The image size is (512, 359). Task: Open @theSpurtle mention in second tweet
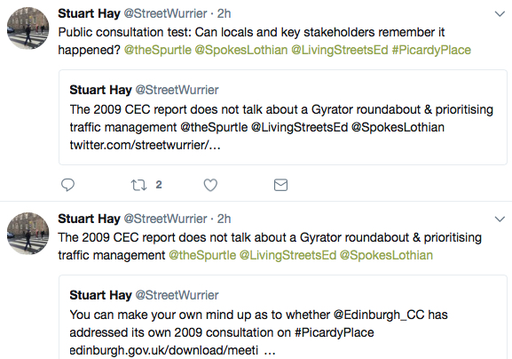pos(202,255)
